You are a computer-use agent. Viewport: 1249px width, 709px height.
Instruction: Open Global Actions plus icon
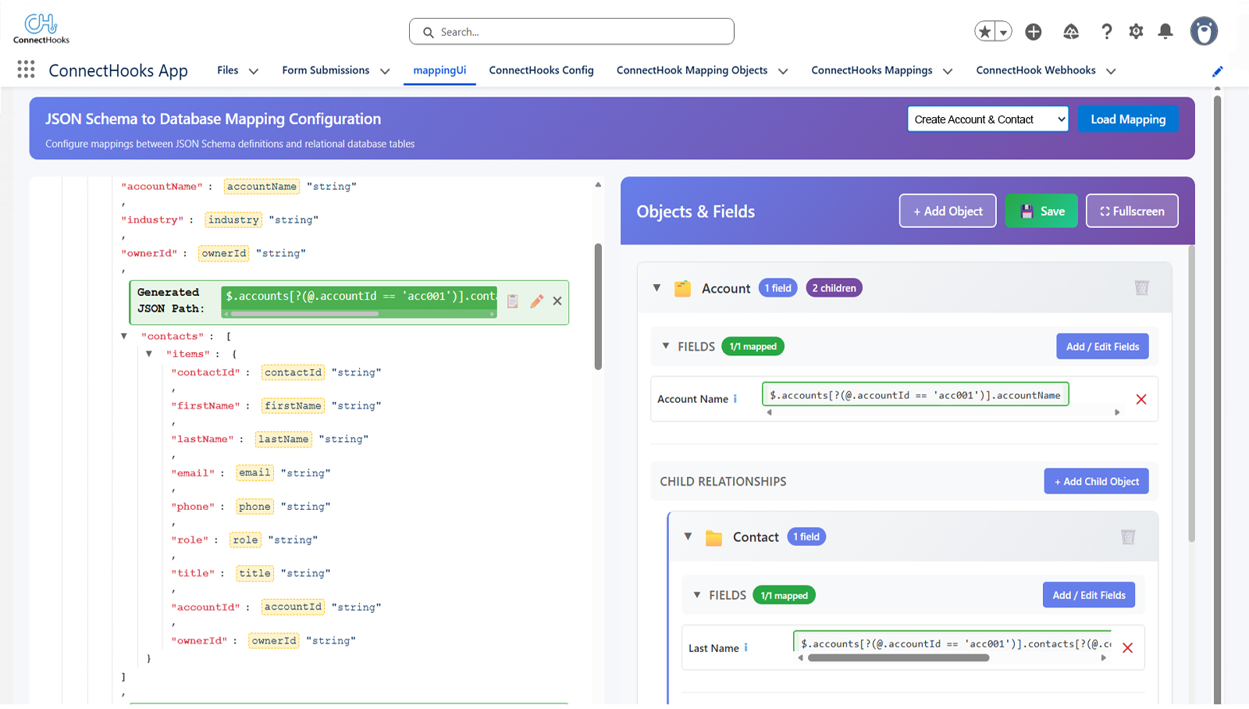[x=1034, y=31]
